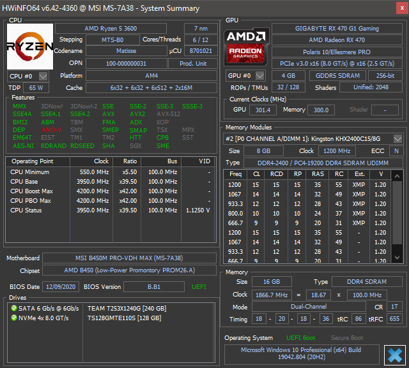Image resolution: width=409 pixels, height=368 pixels.
Task: Click the PCIe v3.0 x16 interface field
Action: (x=337, y=64)
